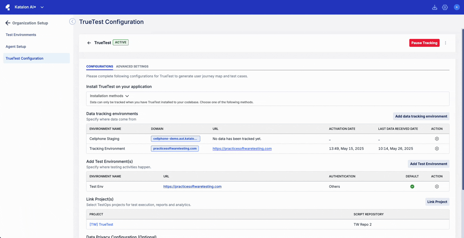Click Link Project button
Viewport: 464px width, 238px height.
point(437,202)
